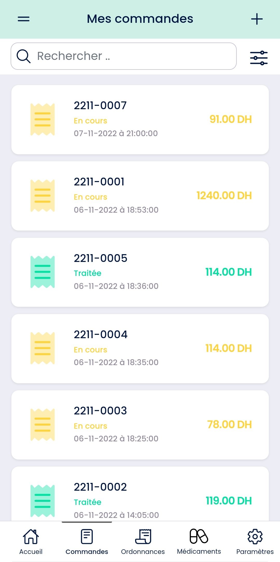Click the 78.00 DH amount of order 2211-0003
The height and width of the screenshot is (562, 280).
[x=229, y=425]
